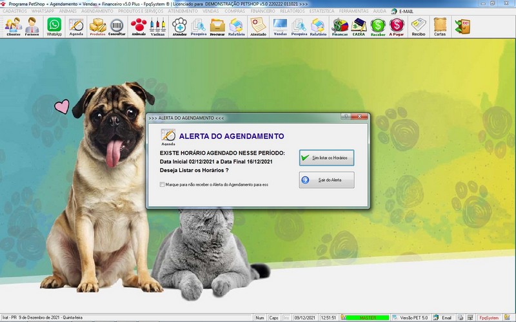The image size is (516, 322).
Task: Open Pesquisa icon next to Vendas
Action: coord(299,26)
